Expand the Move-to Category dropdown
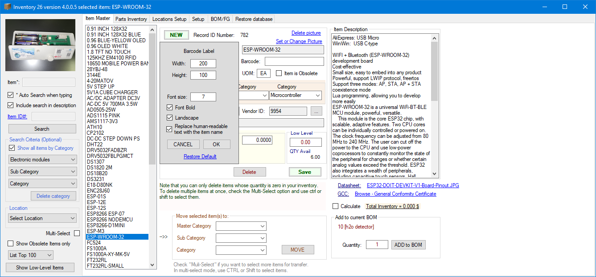The width and height of the screenshot is (596, 277). tap(241, 250)
